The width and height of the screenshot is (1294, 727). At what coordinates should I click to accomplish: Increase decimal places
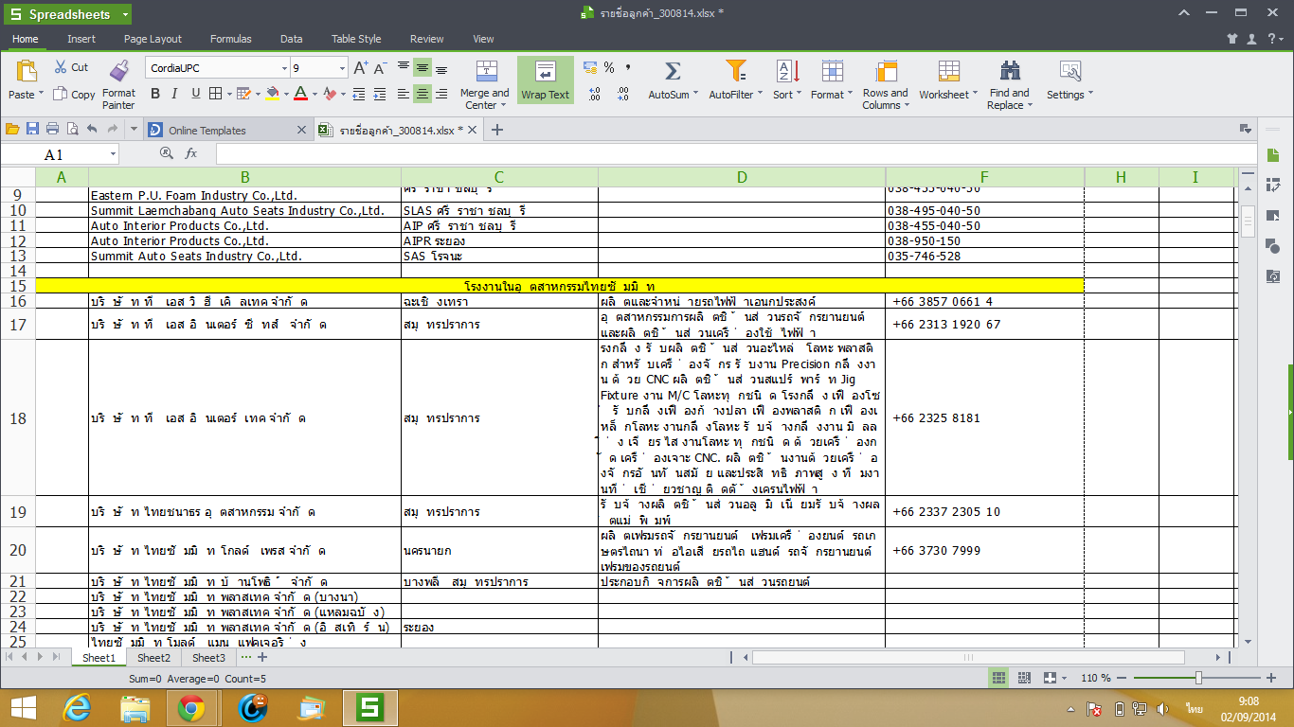[594, 93]
